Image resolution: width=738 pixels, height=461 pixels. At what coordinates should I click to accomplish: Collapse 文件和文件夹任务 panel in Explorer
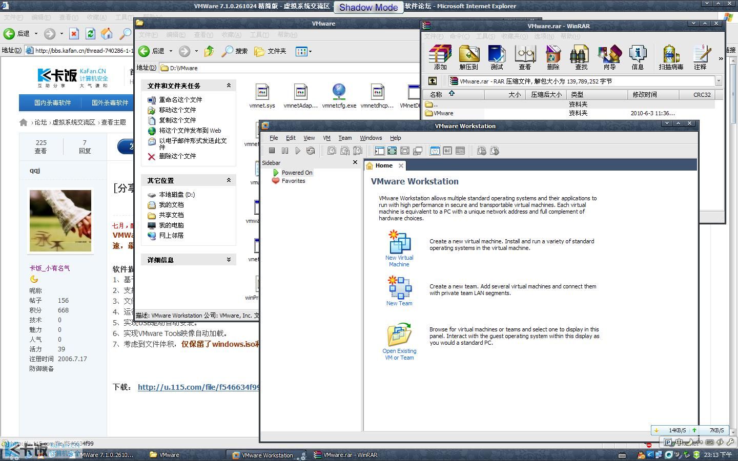coord(229,86)
